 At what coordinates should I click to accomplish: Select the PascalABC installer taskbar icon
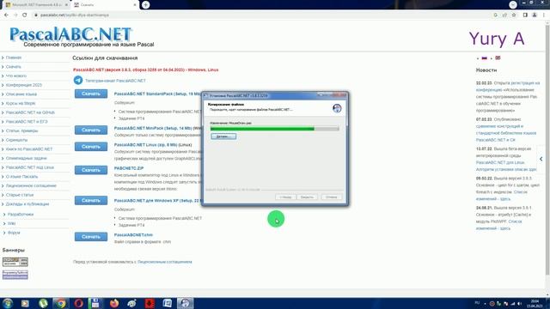point(186,303)
